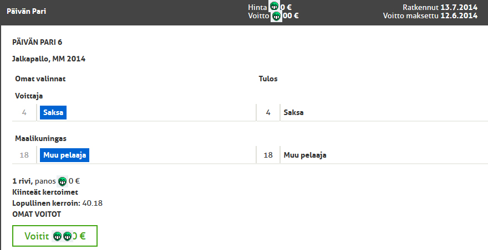Click the Päivän Pari header title
Viewport: 488px width, 250px height.
(x=27, y=11)
